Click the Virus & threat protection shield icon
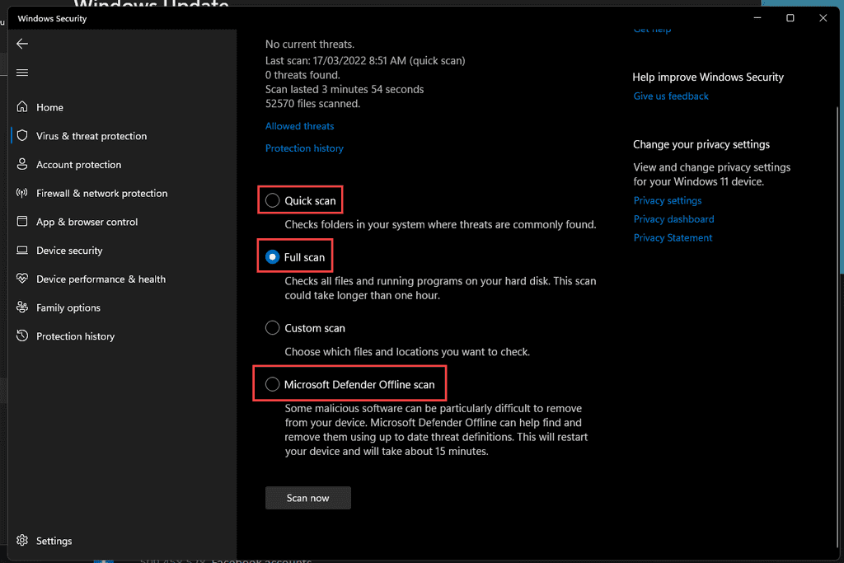This screenshot has height=563, width=844. click(22, 136)
